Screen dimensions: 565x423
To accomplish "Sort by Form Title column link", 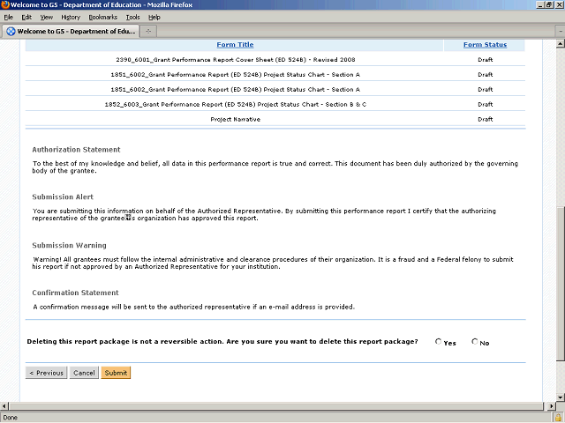I will (x=235, y=45).
